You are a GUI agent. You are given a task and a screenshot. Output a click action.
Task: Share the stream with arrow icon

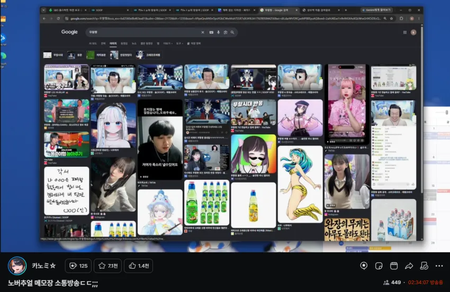tap(409, 266)
